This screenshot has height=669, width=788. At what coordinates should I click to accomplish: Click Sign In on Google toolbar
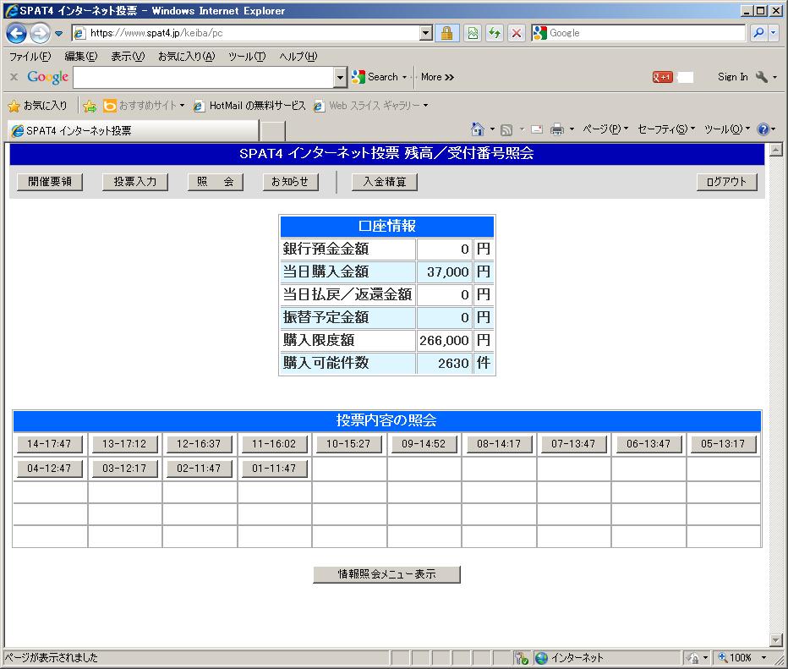(732, 77)
